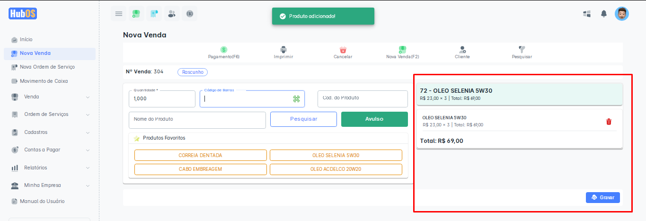Add favorite product CORREIA DENTADA

tap(200, 155)
